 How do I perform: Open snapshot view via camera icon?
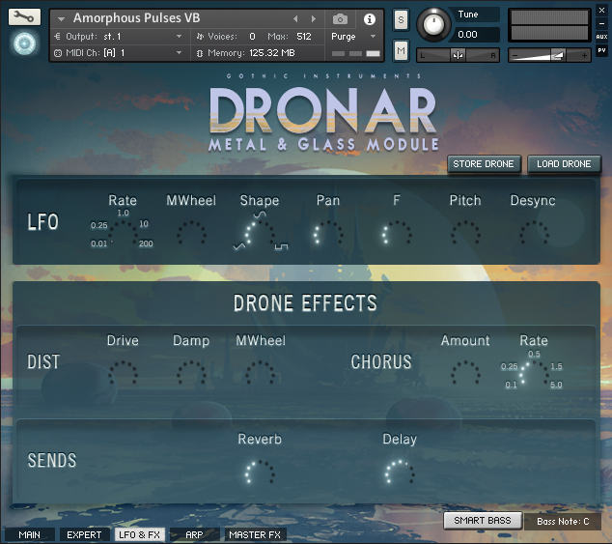(x=340, y=18)
